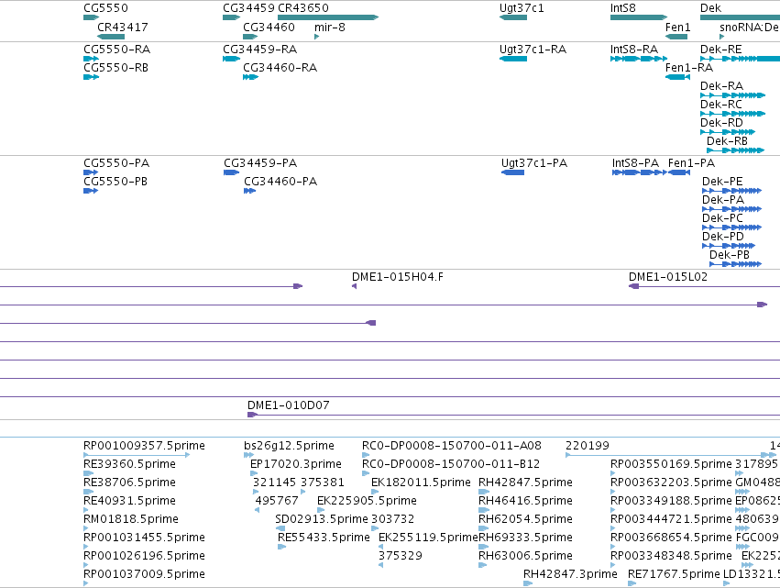Select transcript Dek-RE
The image size is (780, 588).
(720, 50)
